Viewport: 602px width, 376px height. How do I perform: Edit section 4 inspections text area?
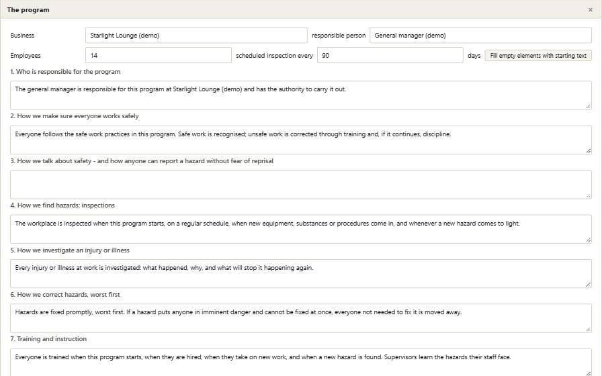pyautogui.click(x=300, y=229)
